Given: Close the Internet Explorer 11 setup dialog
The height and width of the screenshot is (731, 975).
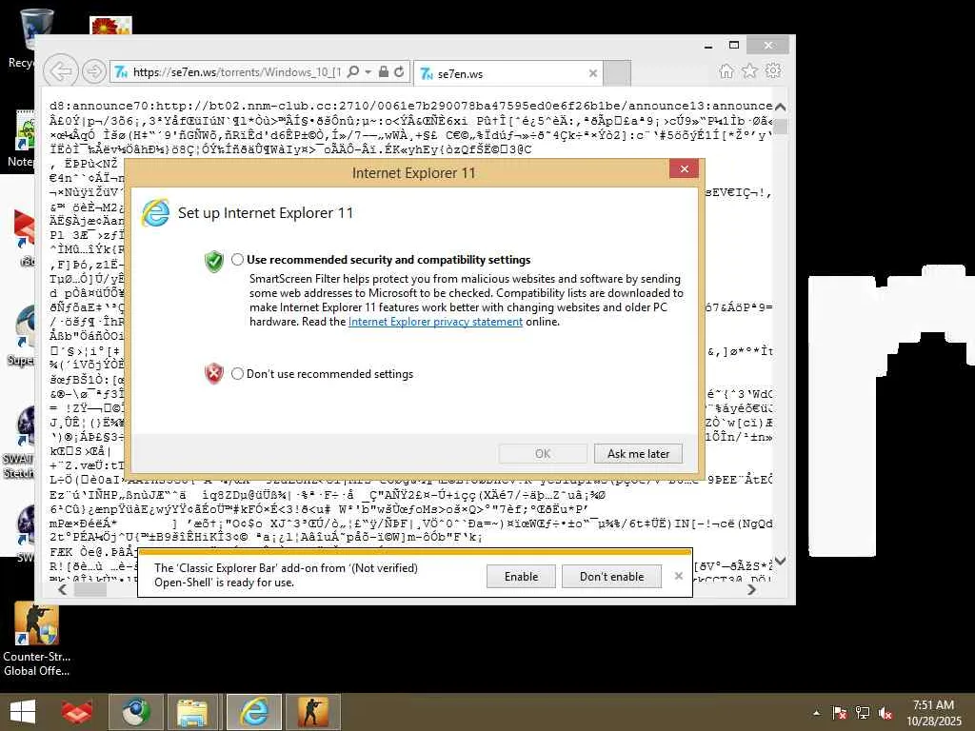Looking at the screenshot, I should (684, 169).
